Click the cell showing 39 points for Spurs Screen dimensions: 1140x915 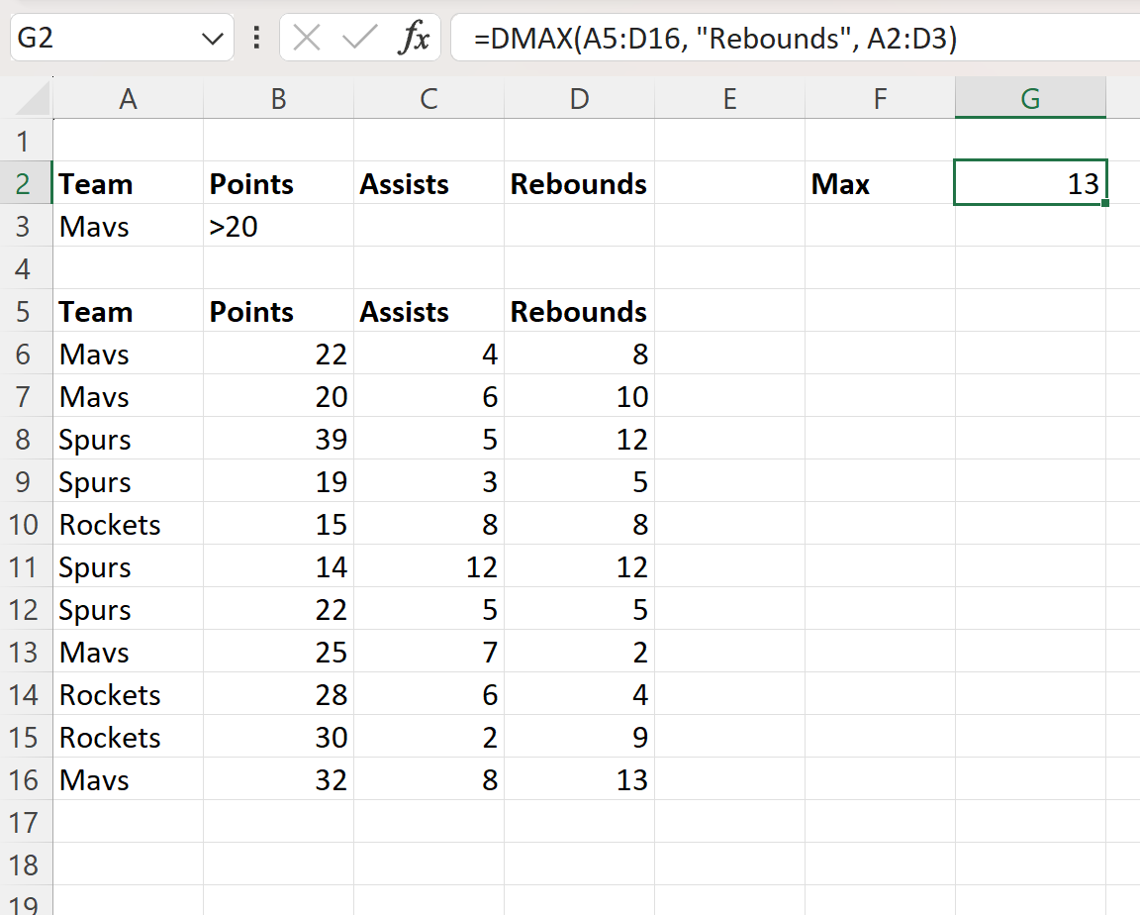pyautogui.click(x=278, y=439)
